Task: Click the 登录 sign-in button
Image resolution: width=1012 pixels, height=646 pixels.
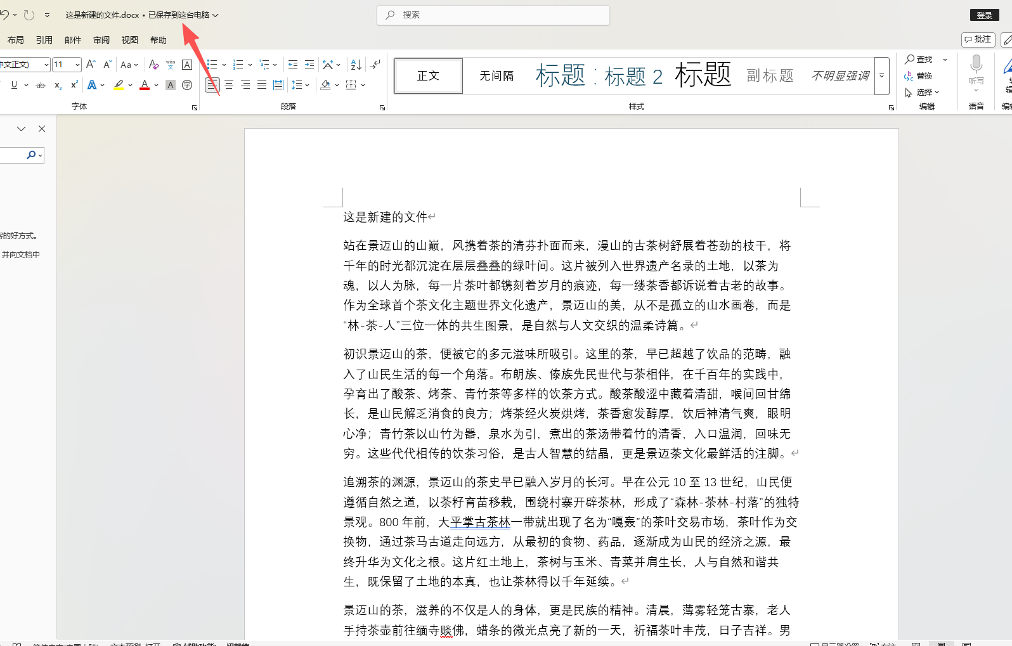Action: [x=985, y=15]
